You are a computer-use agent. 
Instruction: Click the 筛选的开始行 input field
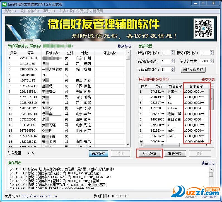pos(166,61)
